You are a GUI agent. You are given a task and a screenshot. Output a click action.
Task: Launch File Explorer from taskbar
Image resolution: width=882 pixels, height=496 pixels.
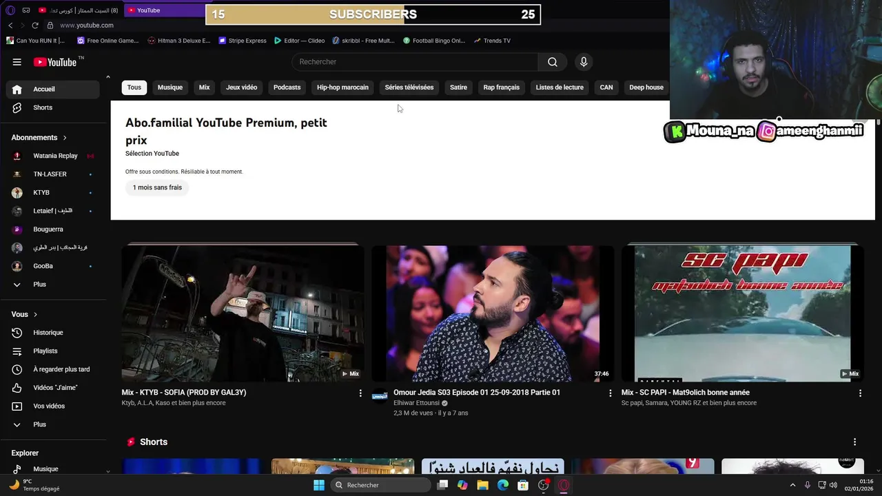coord(483,485)
